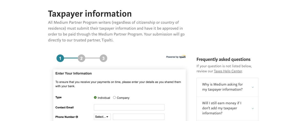
Task: Click the step 2 circle indicator
Action: pyautogui.click(x=81, y=58)
